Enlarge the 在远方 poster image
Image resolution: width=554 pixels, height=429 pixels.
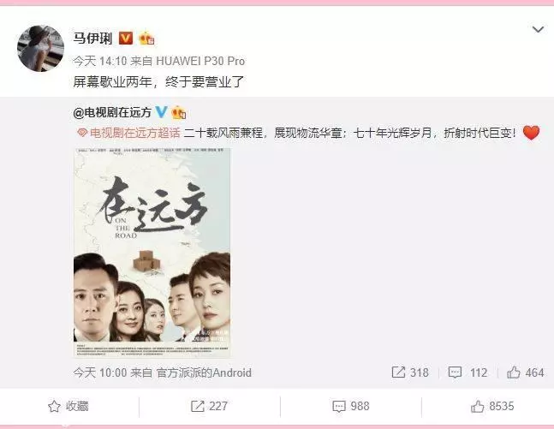pos(152,253)
